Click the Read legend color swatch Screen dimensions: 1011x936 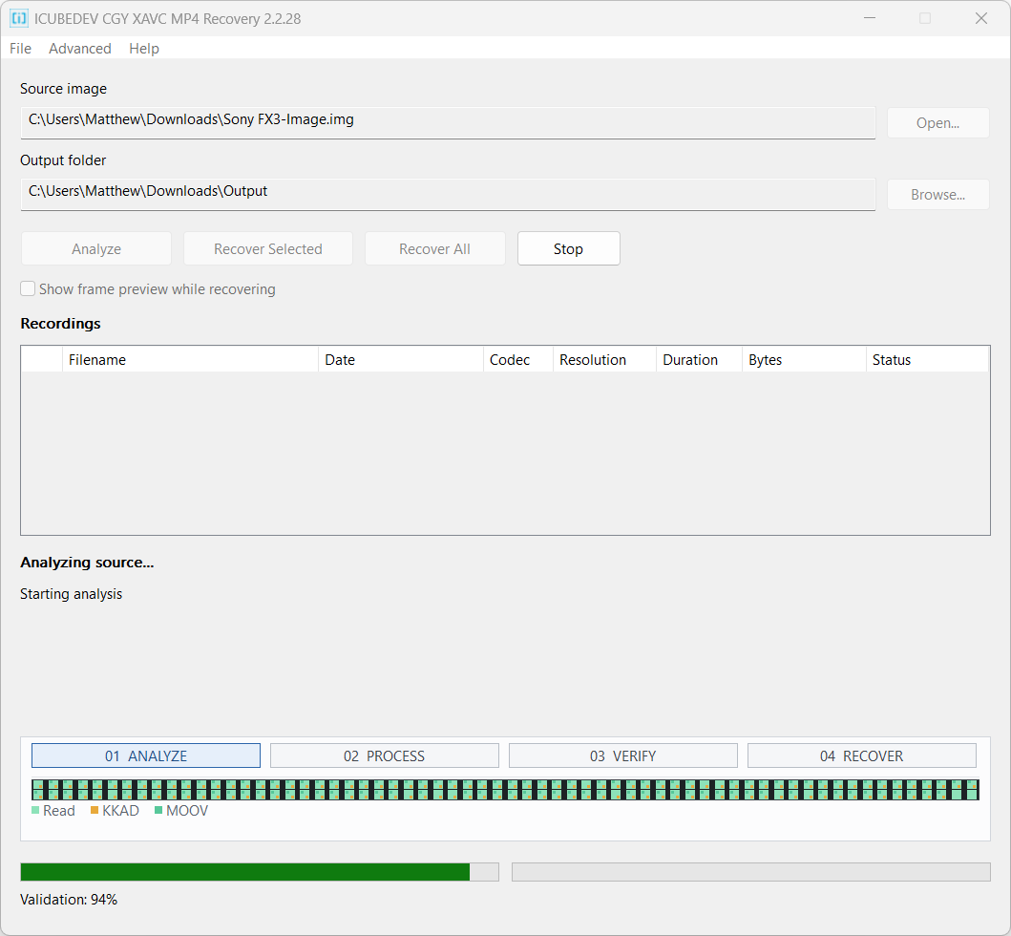[x=35, y=810]
